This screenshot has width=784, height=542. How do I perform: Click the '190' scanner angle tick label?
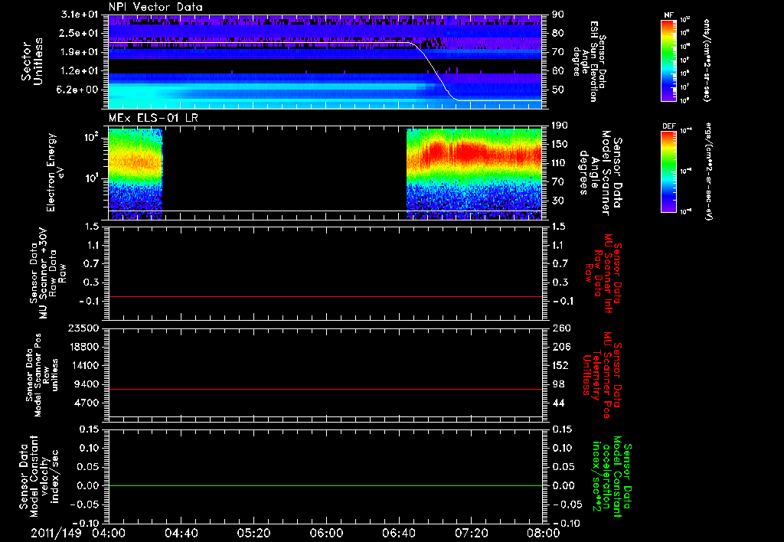coord(560,126)
